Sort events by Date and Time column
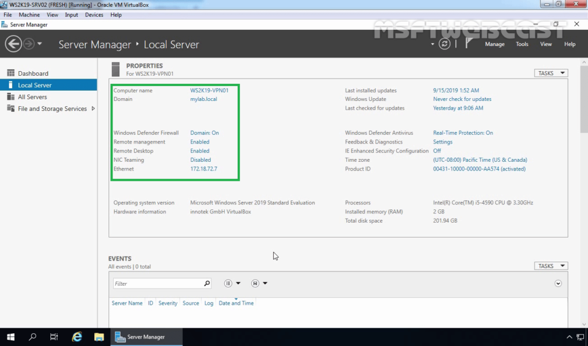 click(x=236, y=303)
